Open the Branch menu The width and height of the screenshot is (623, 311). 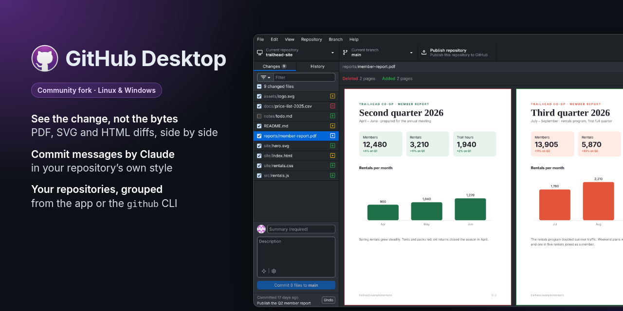click(x=336, y=39)
